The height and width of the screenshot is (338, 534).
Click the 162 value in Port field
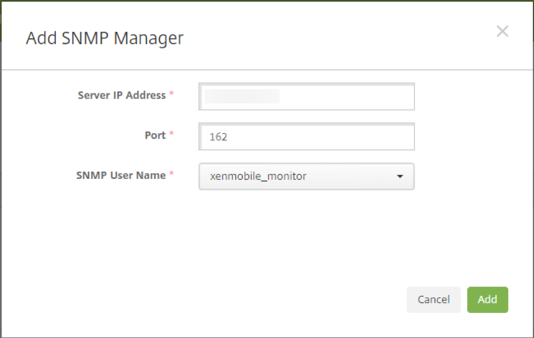click(218, 137)
